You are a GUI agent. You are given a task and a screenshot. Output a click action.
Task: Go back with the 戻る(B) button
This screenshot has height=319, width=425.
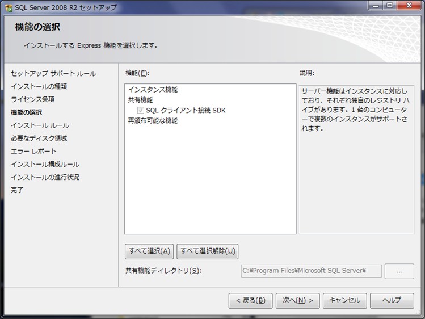[250, 301]
